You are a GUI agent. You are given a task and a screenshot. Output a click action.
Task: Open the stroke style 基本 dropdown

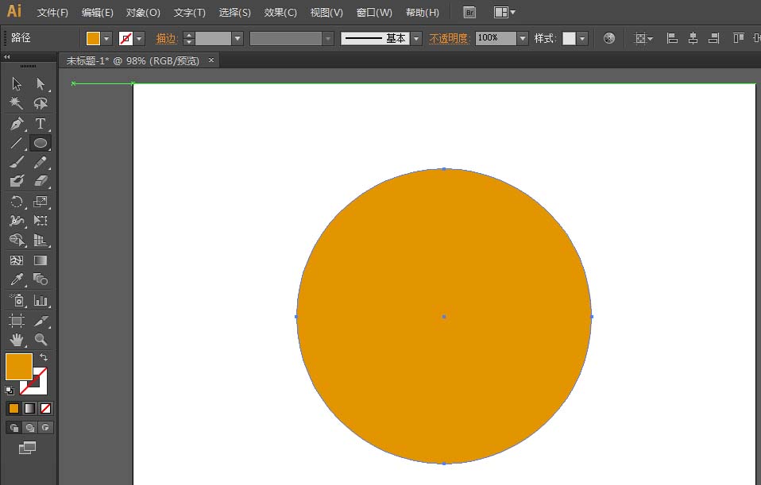416,38
